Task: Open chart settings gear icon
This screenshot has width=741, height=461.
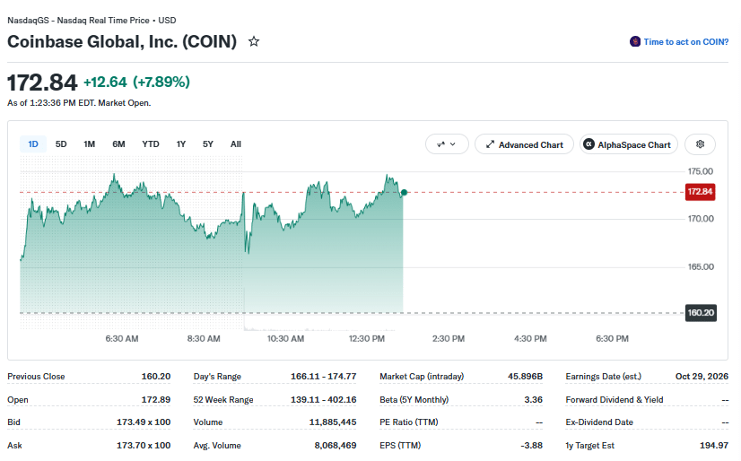Action: click(x=700, y=144)
